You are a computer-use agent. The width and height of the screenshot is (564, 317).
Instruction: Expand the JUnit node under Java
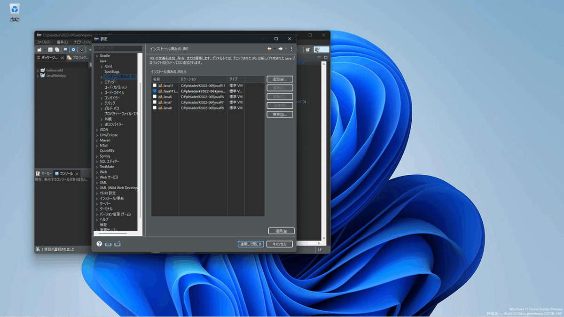point(102,66)
